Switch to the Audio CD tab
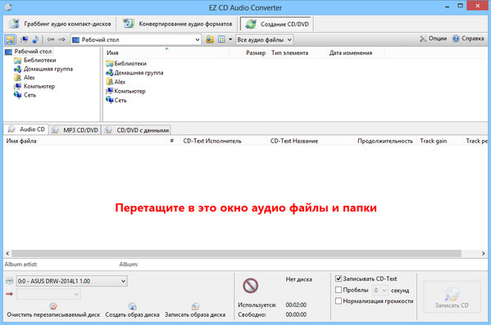Screen dimensions: 491x325 (26, 129)
